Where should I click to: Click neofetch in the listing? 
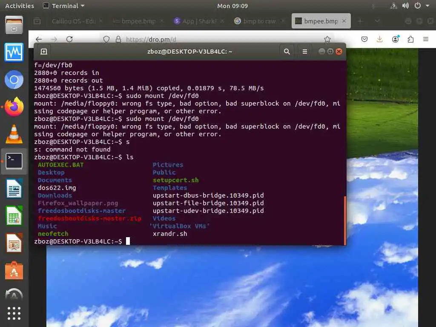(x=53, y=234)
